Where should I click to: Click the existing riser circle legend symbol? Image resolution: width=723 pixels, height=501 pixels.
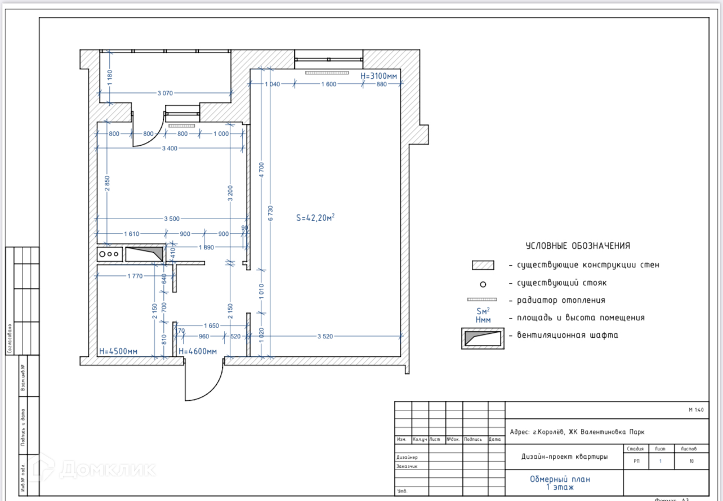coord(483,284)
